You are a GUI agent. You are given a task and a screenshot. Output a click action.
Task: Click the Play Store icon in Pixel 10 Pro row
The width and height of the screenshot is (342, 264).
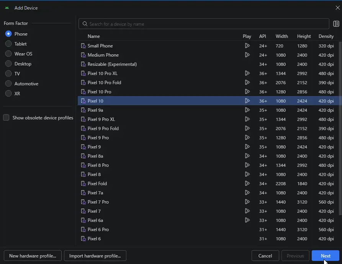point(247,91)
